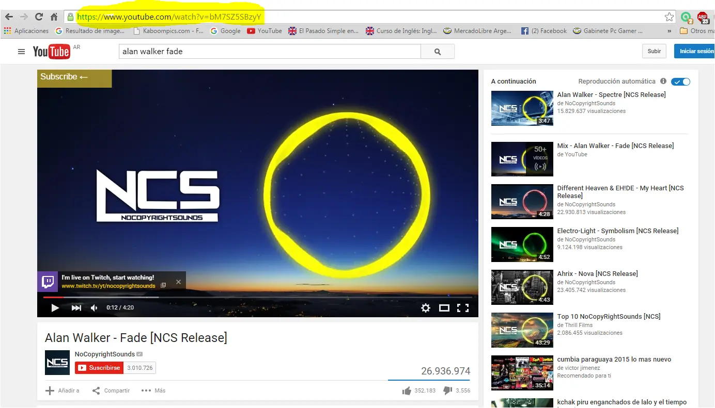Open the Google bookmark
The image size is (715, 408).
[x=225, y=31]
